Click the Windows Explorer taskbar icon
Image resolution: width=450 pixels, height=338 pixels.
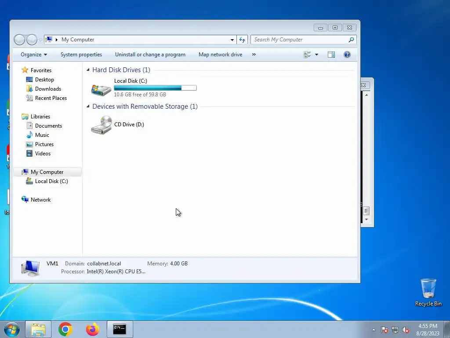tap(38, 329)
